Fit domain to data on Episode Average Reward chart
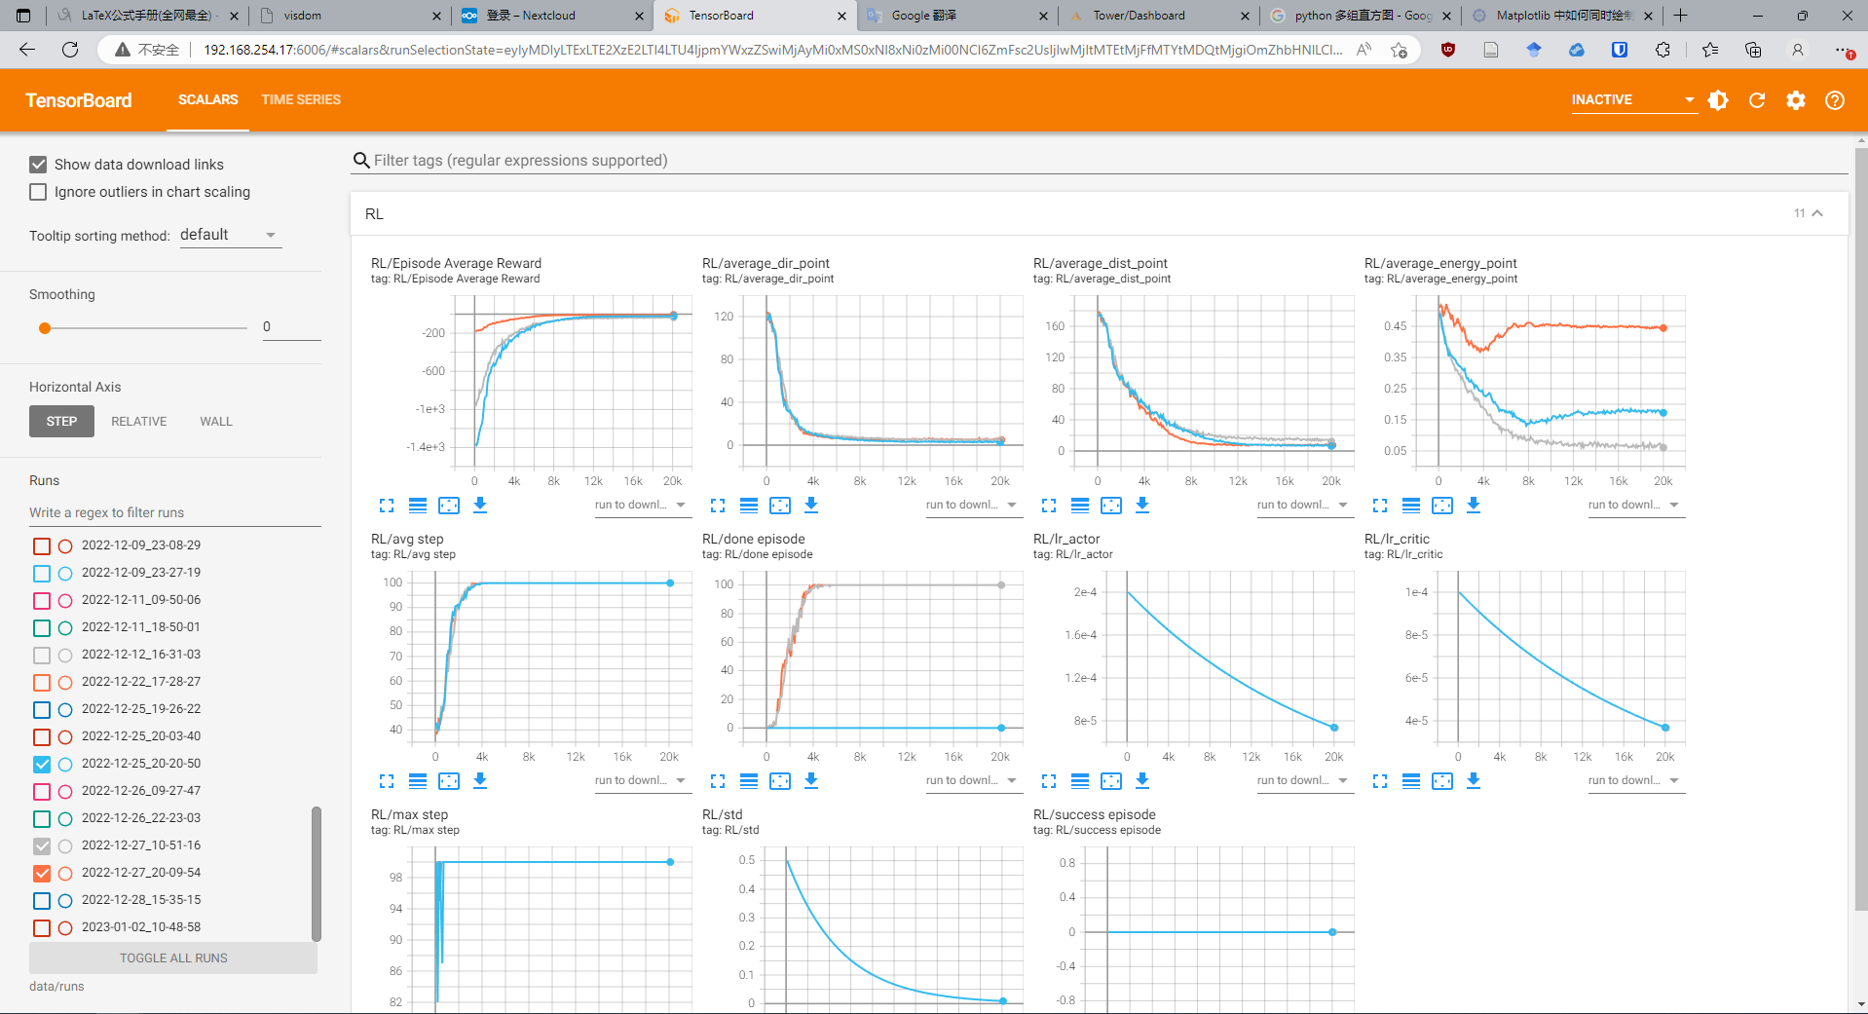The height and width of the screenshot is (1014, 1868). (449, 506)
